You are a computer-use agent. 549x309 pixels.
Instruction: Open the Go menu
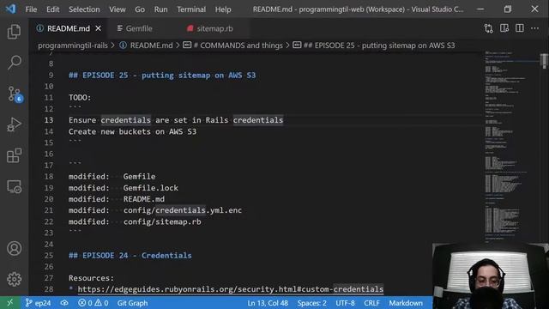[140, 9]
